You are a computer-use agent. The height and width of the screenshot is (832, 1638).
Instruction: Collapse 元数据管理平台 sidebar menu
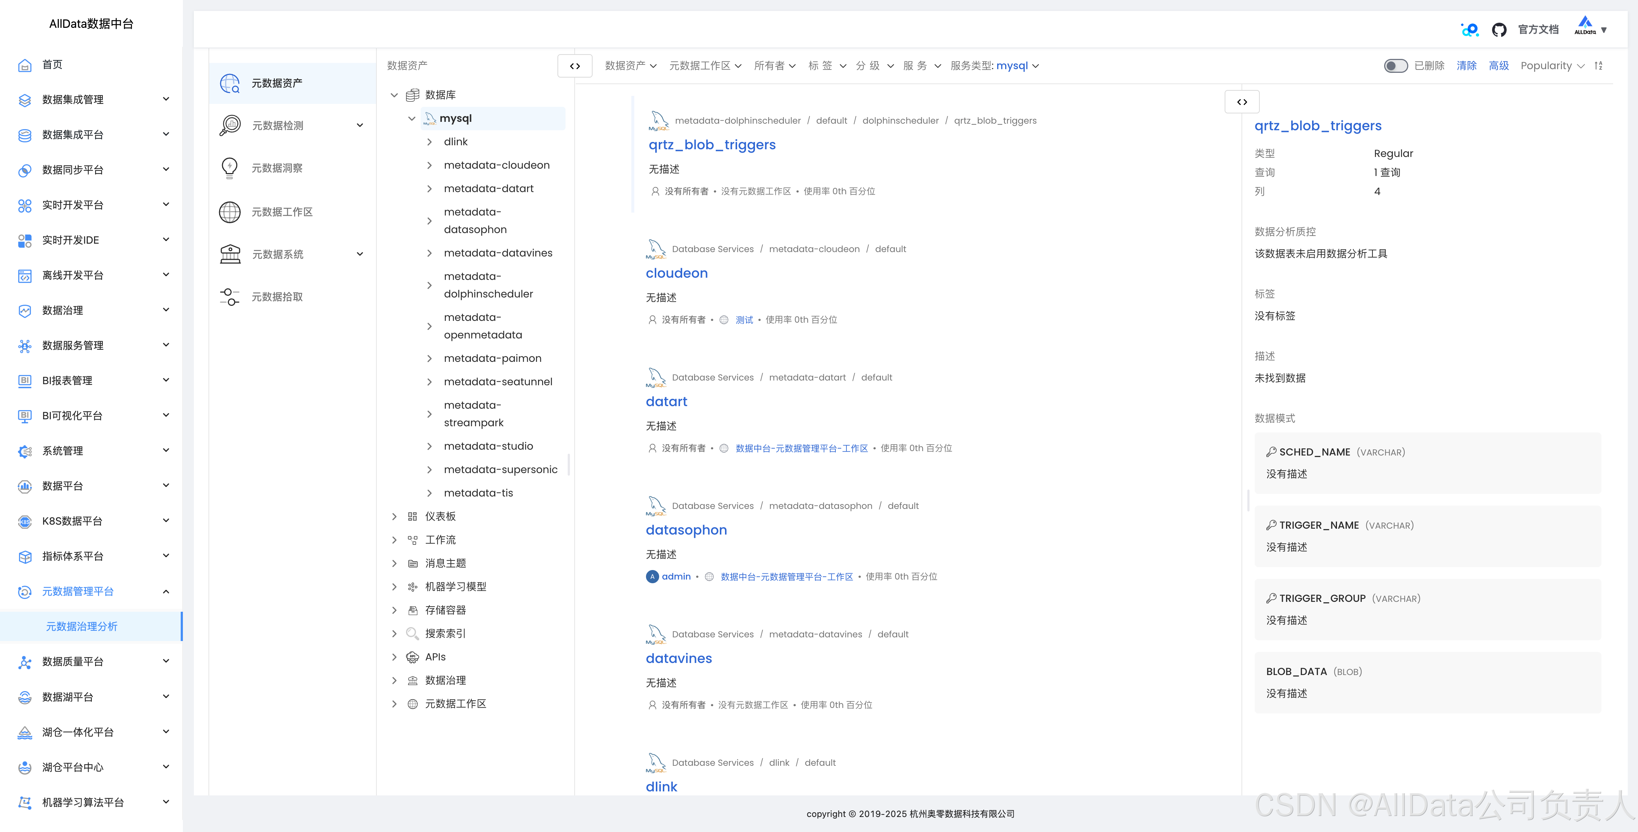tap(91, 592)
